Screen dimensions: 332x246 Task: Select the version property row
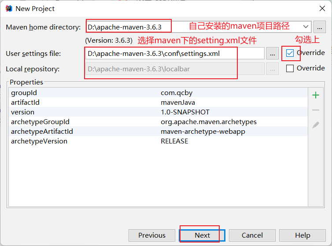(x=158, y=112)
